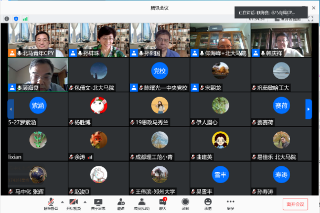320x213 pixels.
Task: Open the chat panel
Action: click(164, 203)
